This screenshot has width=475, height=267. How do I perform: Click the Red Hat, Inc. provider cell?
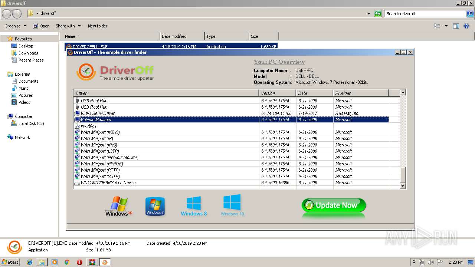click(347, 113)
